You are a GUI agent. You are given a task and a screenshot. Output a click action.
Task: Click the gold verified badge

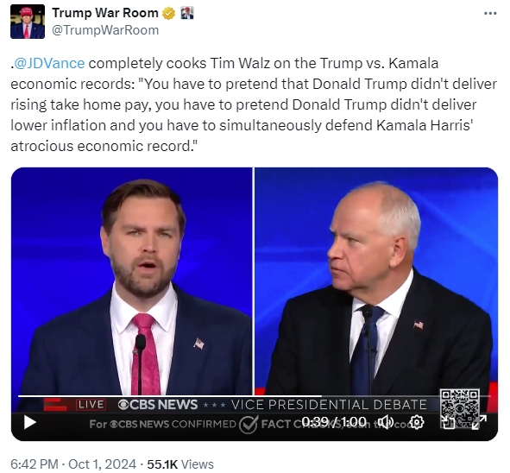tap(168, 13)
